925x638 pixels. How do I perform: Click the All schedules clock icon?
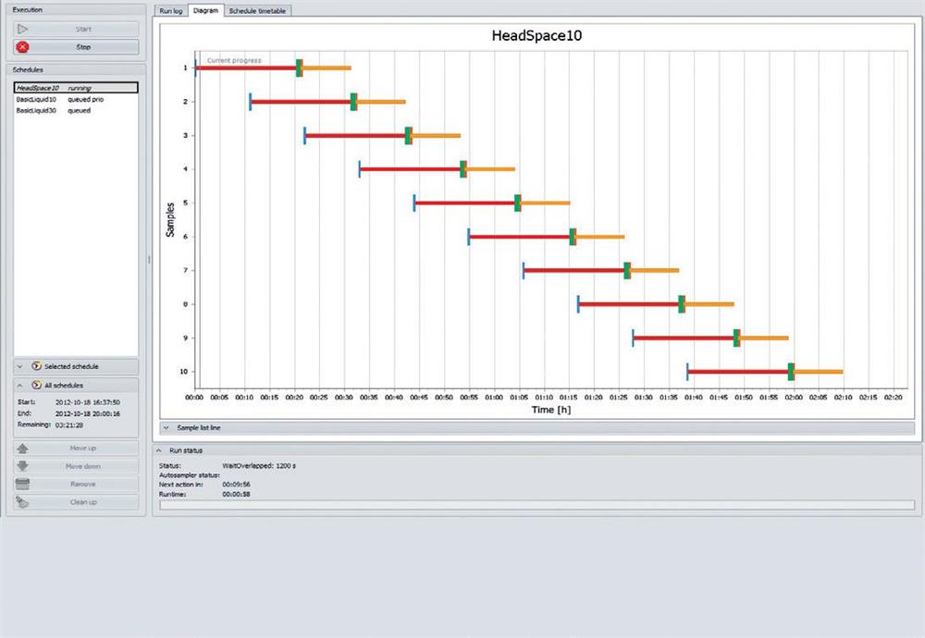(x=36, y=385)
